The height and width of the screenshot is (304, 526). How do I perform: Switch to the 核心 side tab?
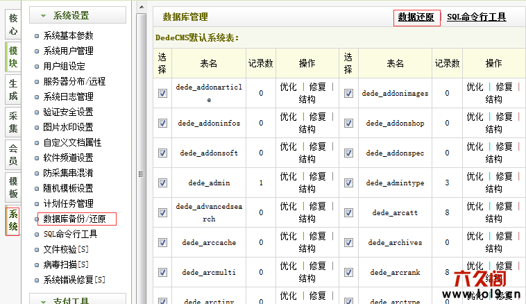pos(13,24)
